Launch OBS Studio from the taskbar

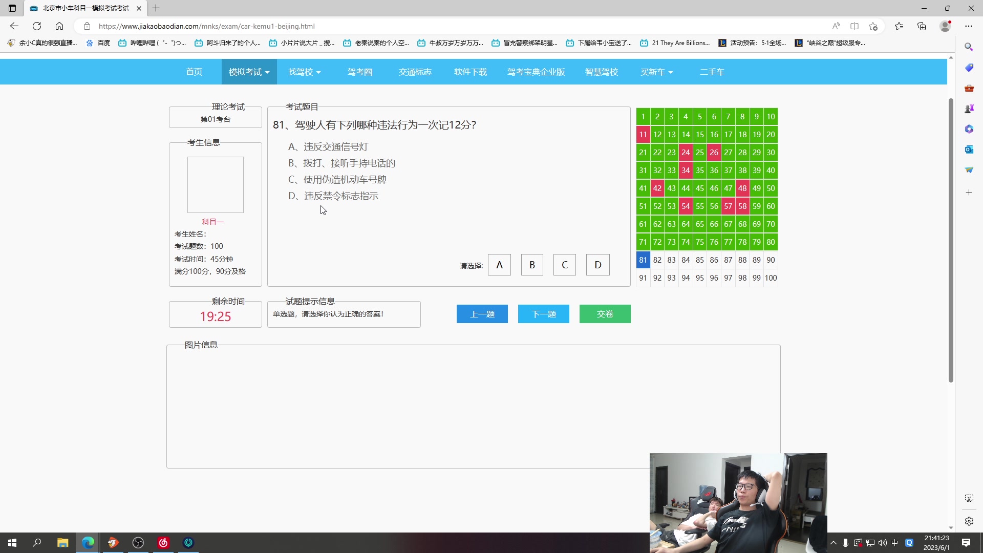[x=138, y=542]
